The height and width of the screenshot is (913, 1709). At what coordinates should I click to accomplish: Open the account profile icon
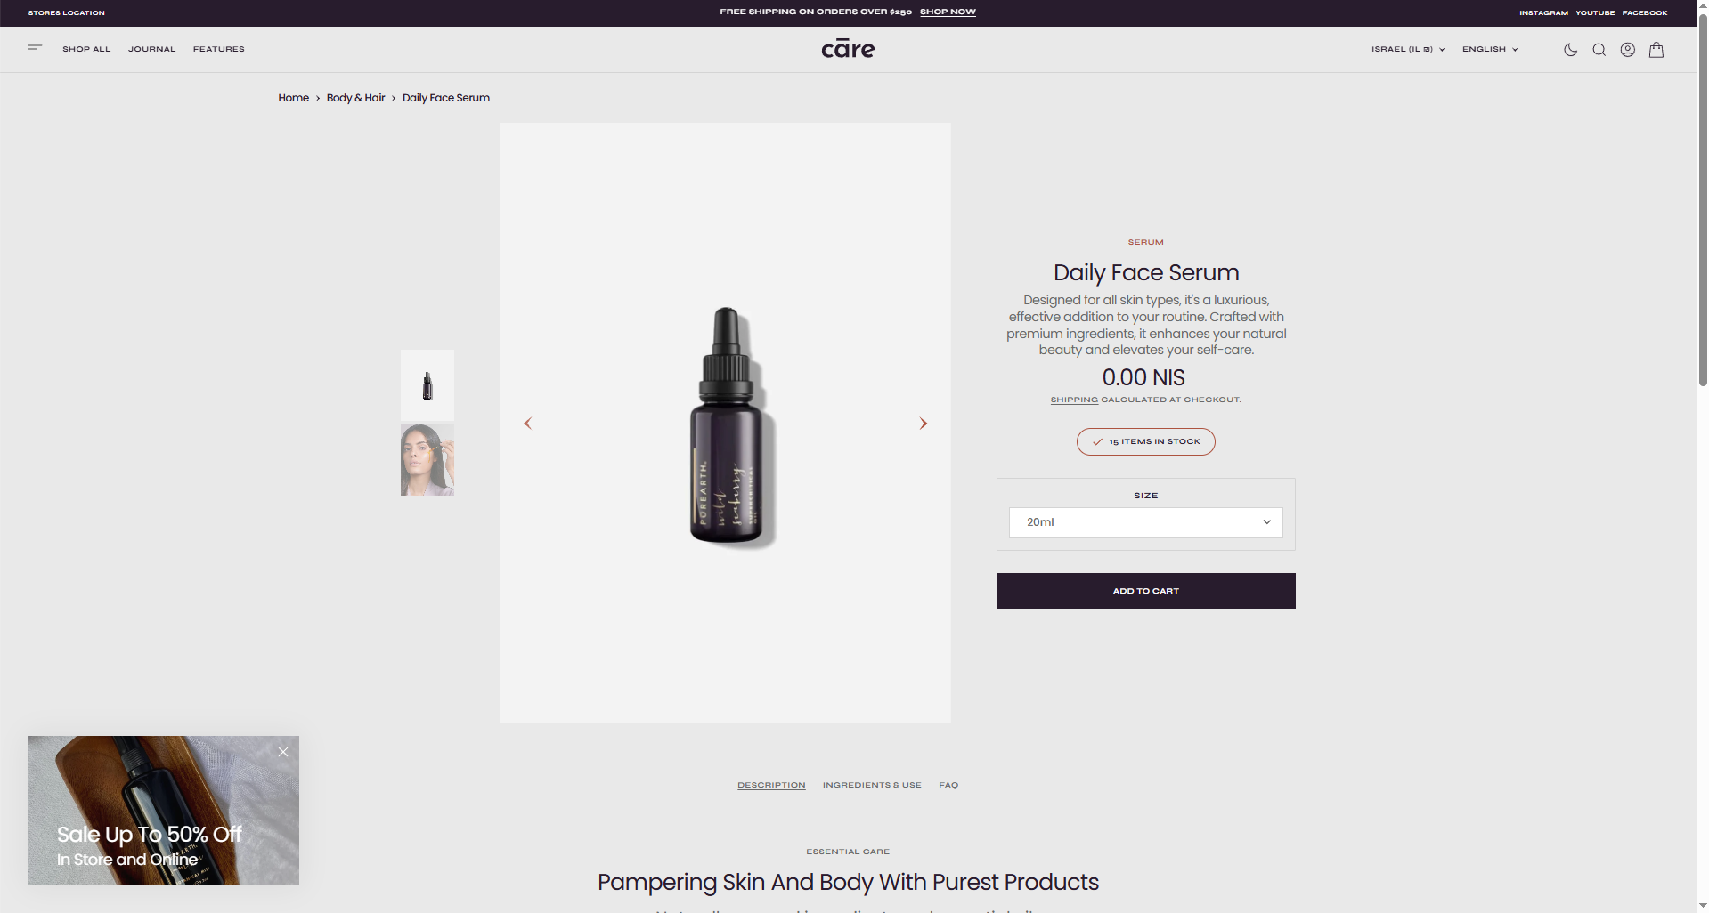point(1627,50)
